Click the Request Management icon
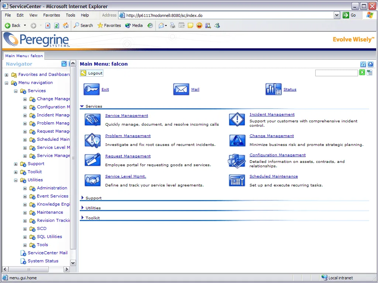This screenshot has height=283, width=378. 93,160
